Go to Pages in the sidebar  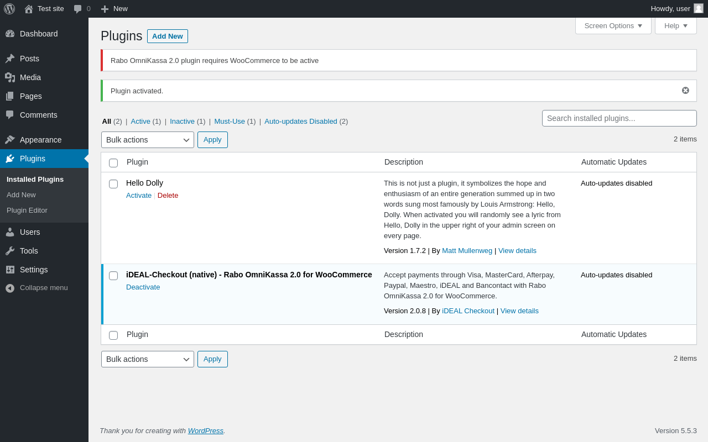[44, 96]
